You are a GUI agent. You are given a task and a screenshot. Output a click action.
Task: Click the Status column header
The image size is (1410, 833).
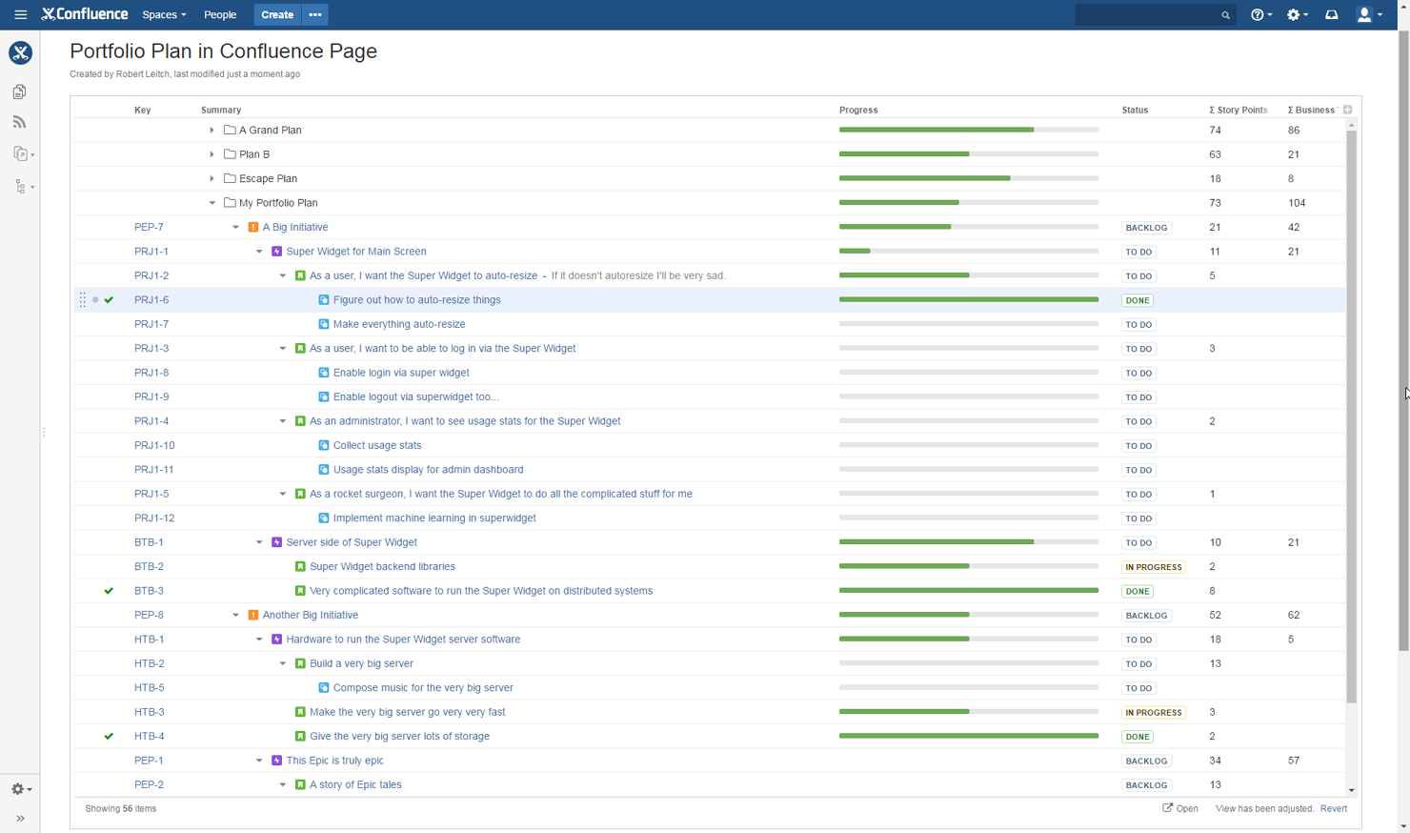[1135, 110]
